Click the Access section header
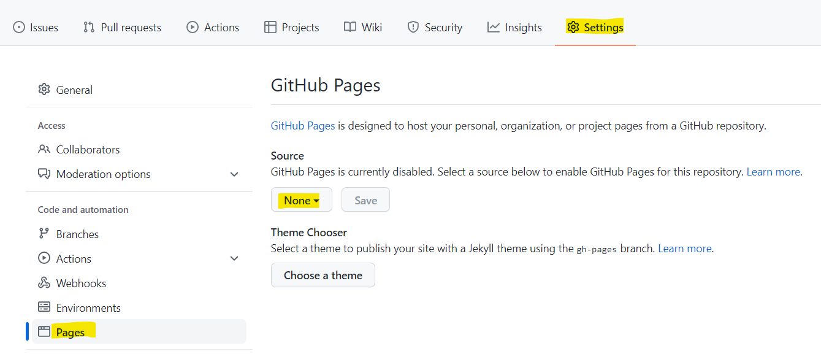Image resolution: width=821 pixels, height=359 pixels. 52,125
